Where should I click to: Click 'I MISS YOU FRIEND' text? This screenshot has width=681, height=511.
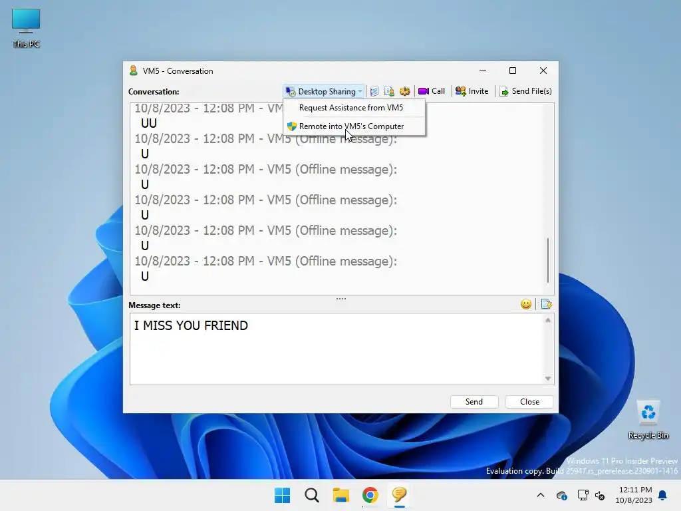coord(191,325)
